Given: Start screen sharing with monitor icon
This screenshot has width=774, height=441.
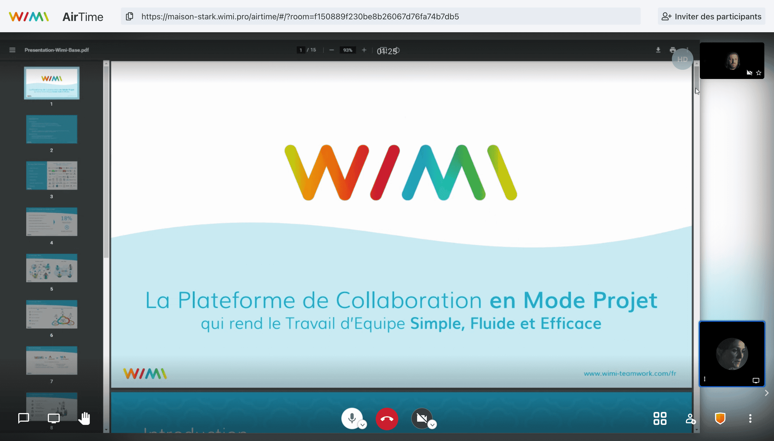Looking at the screenshot, I should [x=54, y=418].
